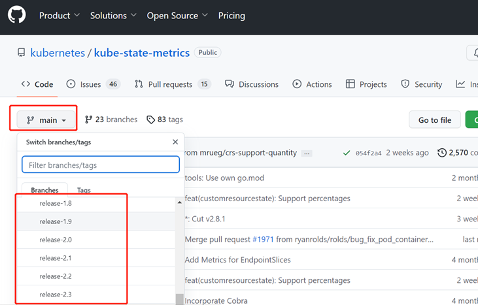The image size is (478, 305).
Task: Expand the Open Source menu
Action: tap(177, 16)
